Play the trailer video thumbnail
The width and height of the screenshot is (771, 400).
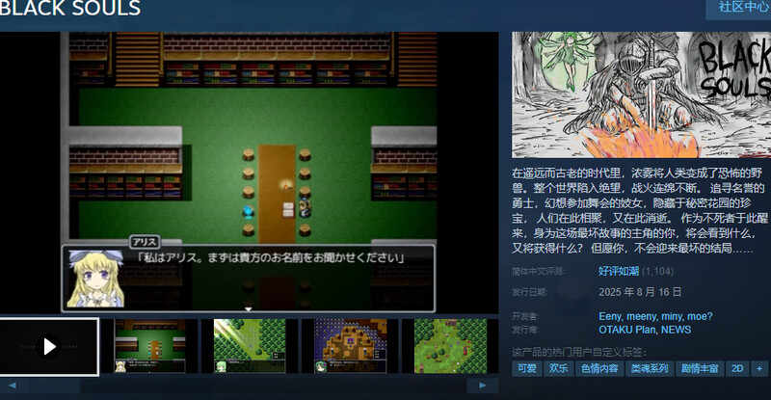point(49,347)
